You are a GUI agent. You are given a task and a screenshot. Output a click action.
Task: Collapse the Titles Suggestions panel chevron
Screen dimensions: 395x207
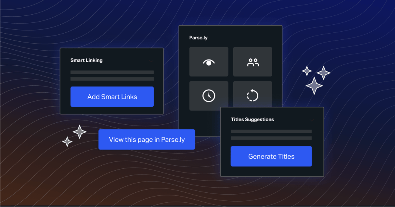click(x=312, y=120)
